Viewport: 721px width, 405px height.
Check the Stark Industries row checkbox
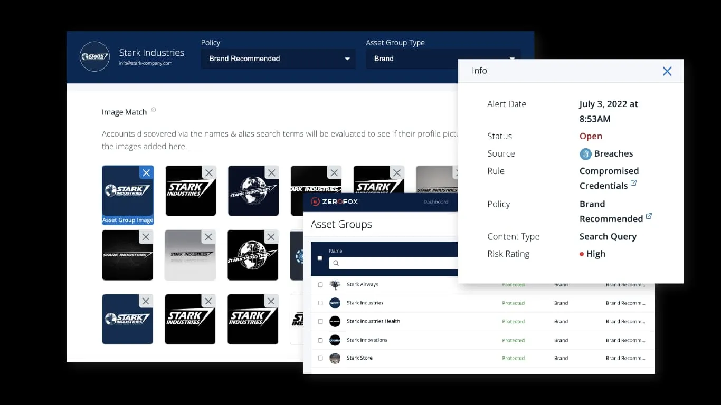pyautogui.click(x=320, y=303)
